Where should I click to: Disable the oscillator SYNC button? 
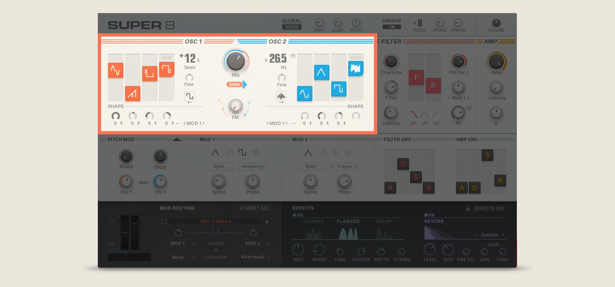click(235, 85)
